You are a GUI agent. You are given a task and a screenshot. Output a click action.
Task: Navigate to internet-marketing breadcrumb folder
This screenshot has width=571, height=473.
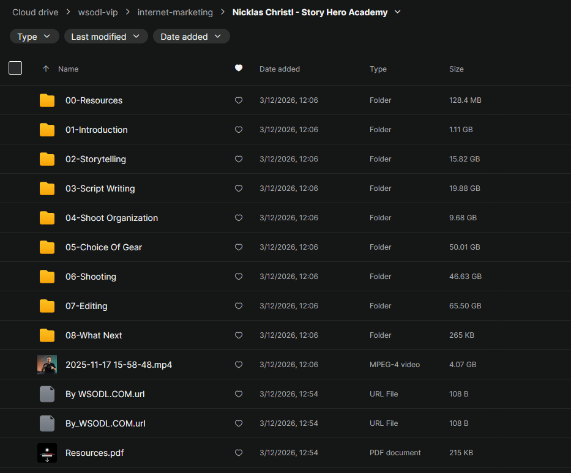[175, 12]
